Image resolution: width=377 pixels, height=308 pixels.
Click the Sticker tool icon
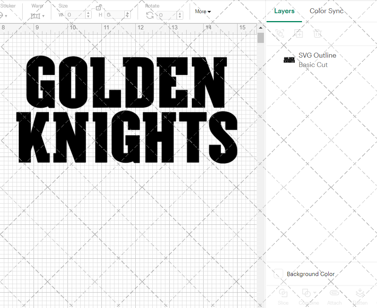click(x=2, y=15)
